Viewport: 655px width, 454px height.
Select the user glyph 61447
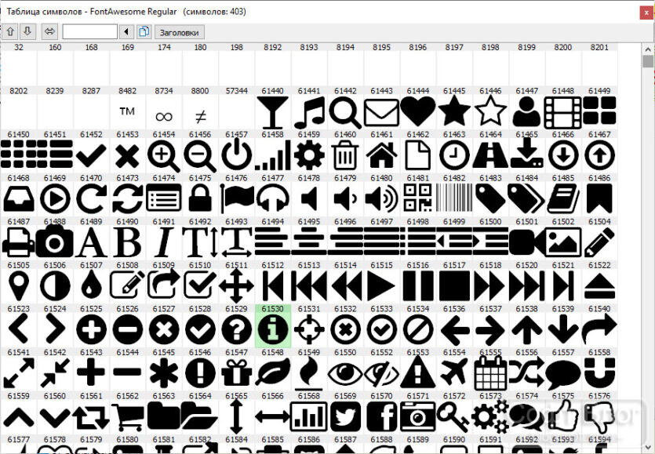tap(527, 112)
